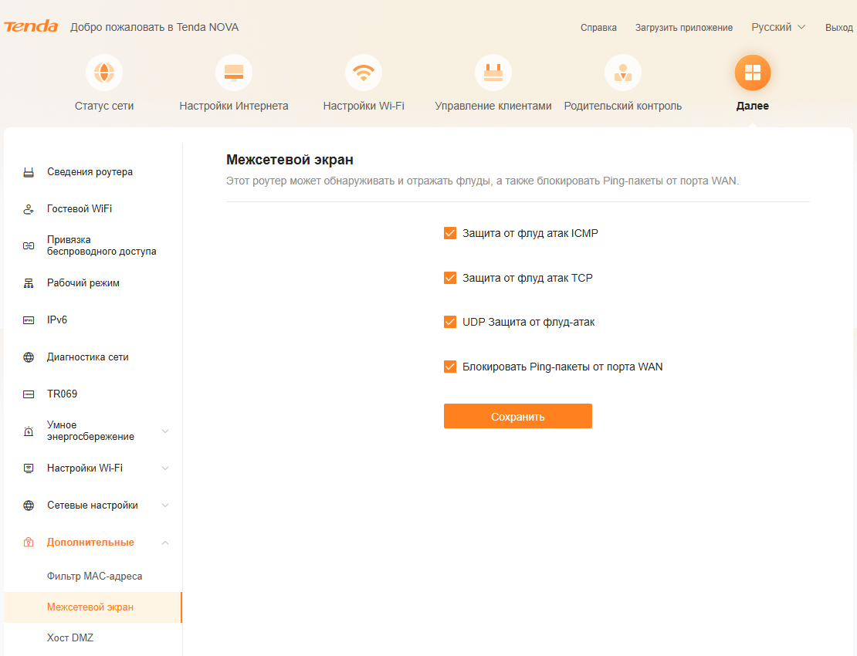The width and height of the screenshot is (857, 656).
Task: Open the Русский language dropdown
Action: [x=777, y=27]
